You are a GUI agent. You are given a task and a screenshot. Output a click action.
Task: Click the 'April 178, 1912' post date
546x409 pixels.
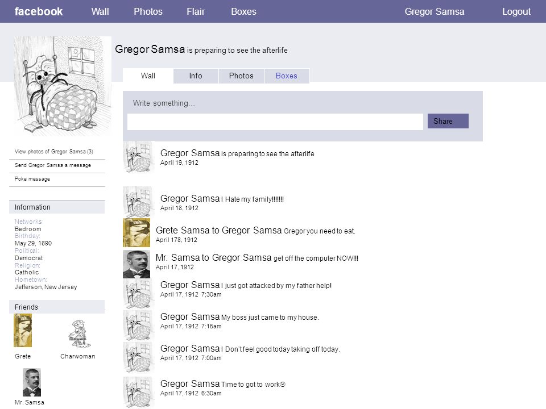click(176, 240)
